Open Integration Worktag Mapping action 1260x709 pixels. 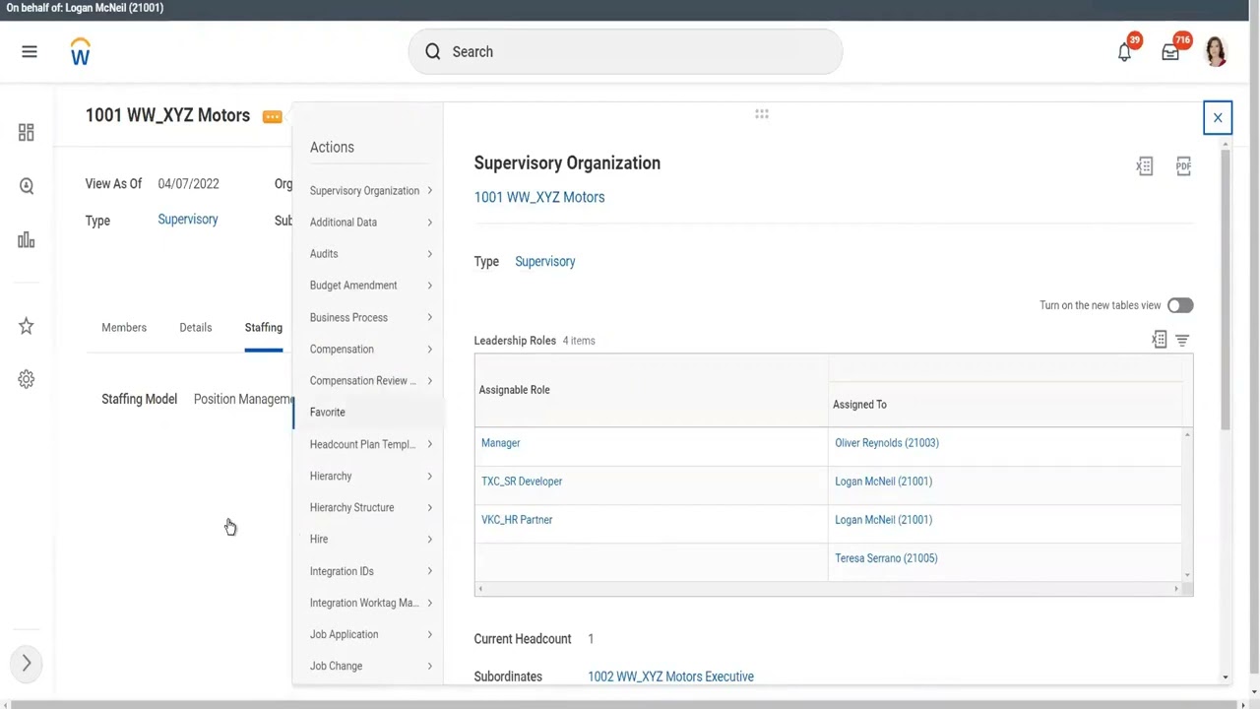click(370, 604)
